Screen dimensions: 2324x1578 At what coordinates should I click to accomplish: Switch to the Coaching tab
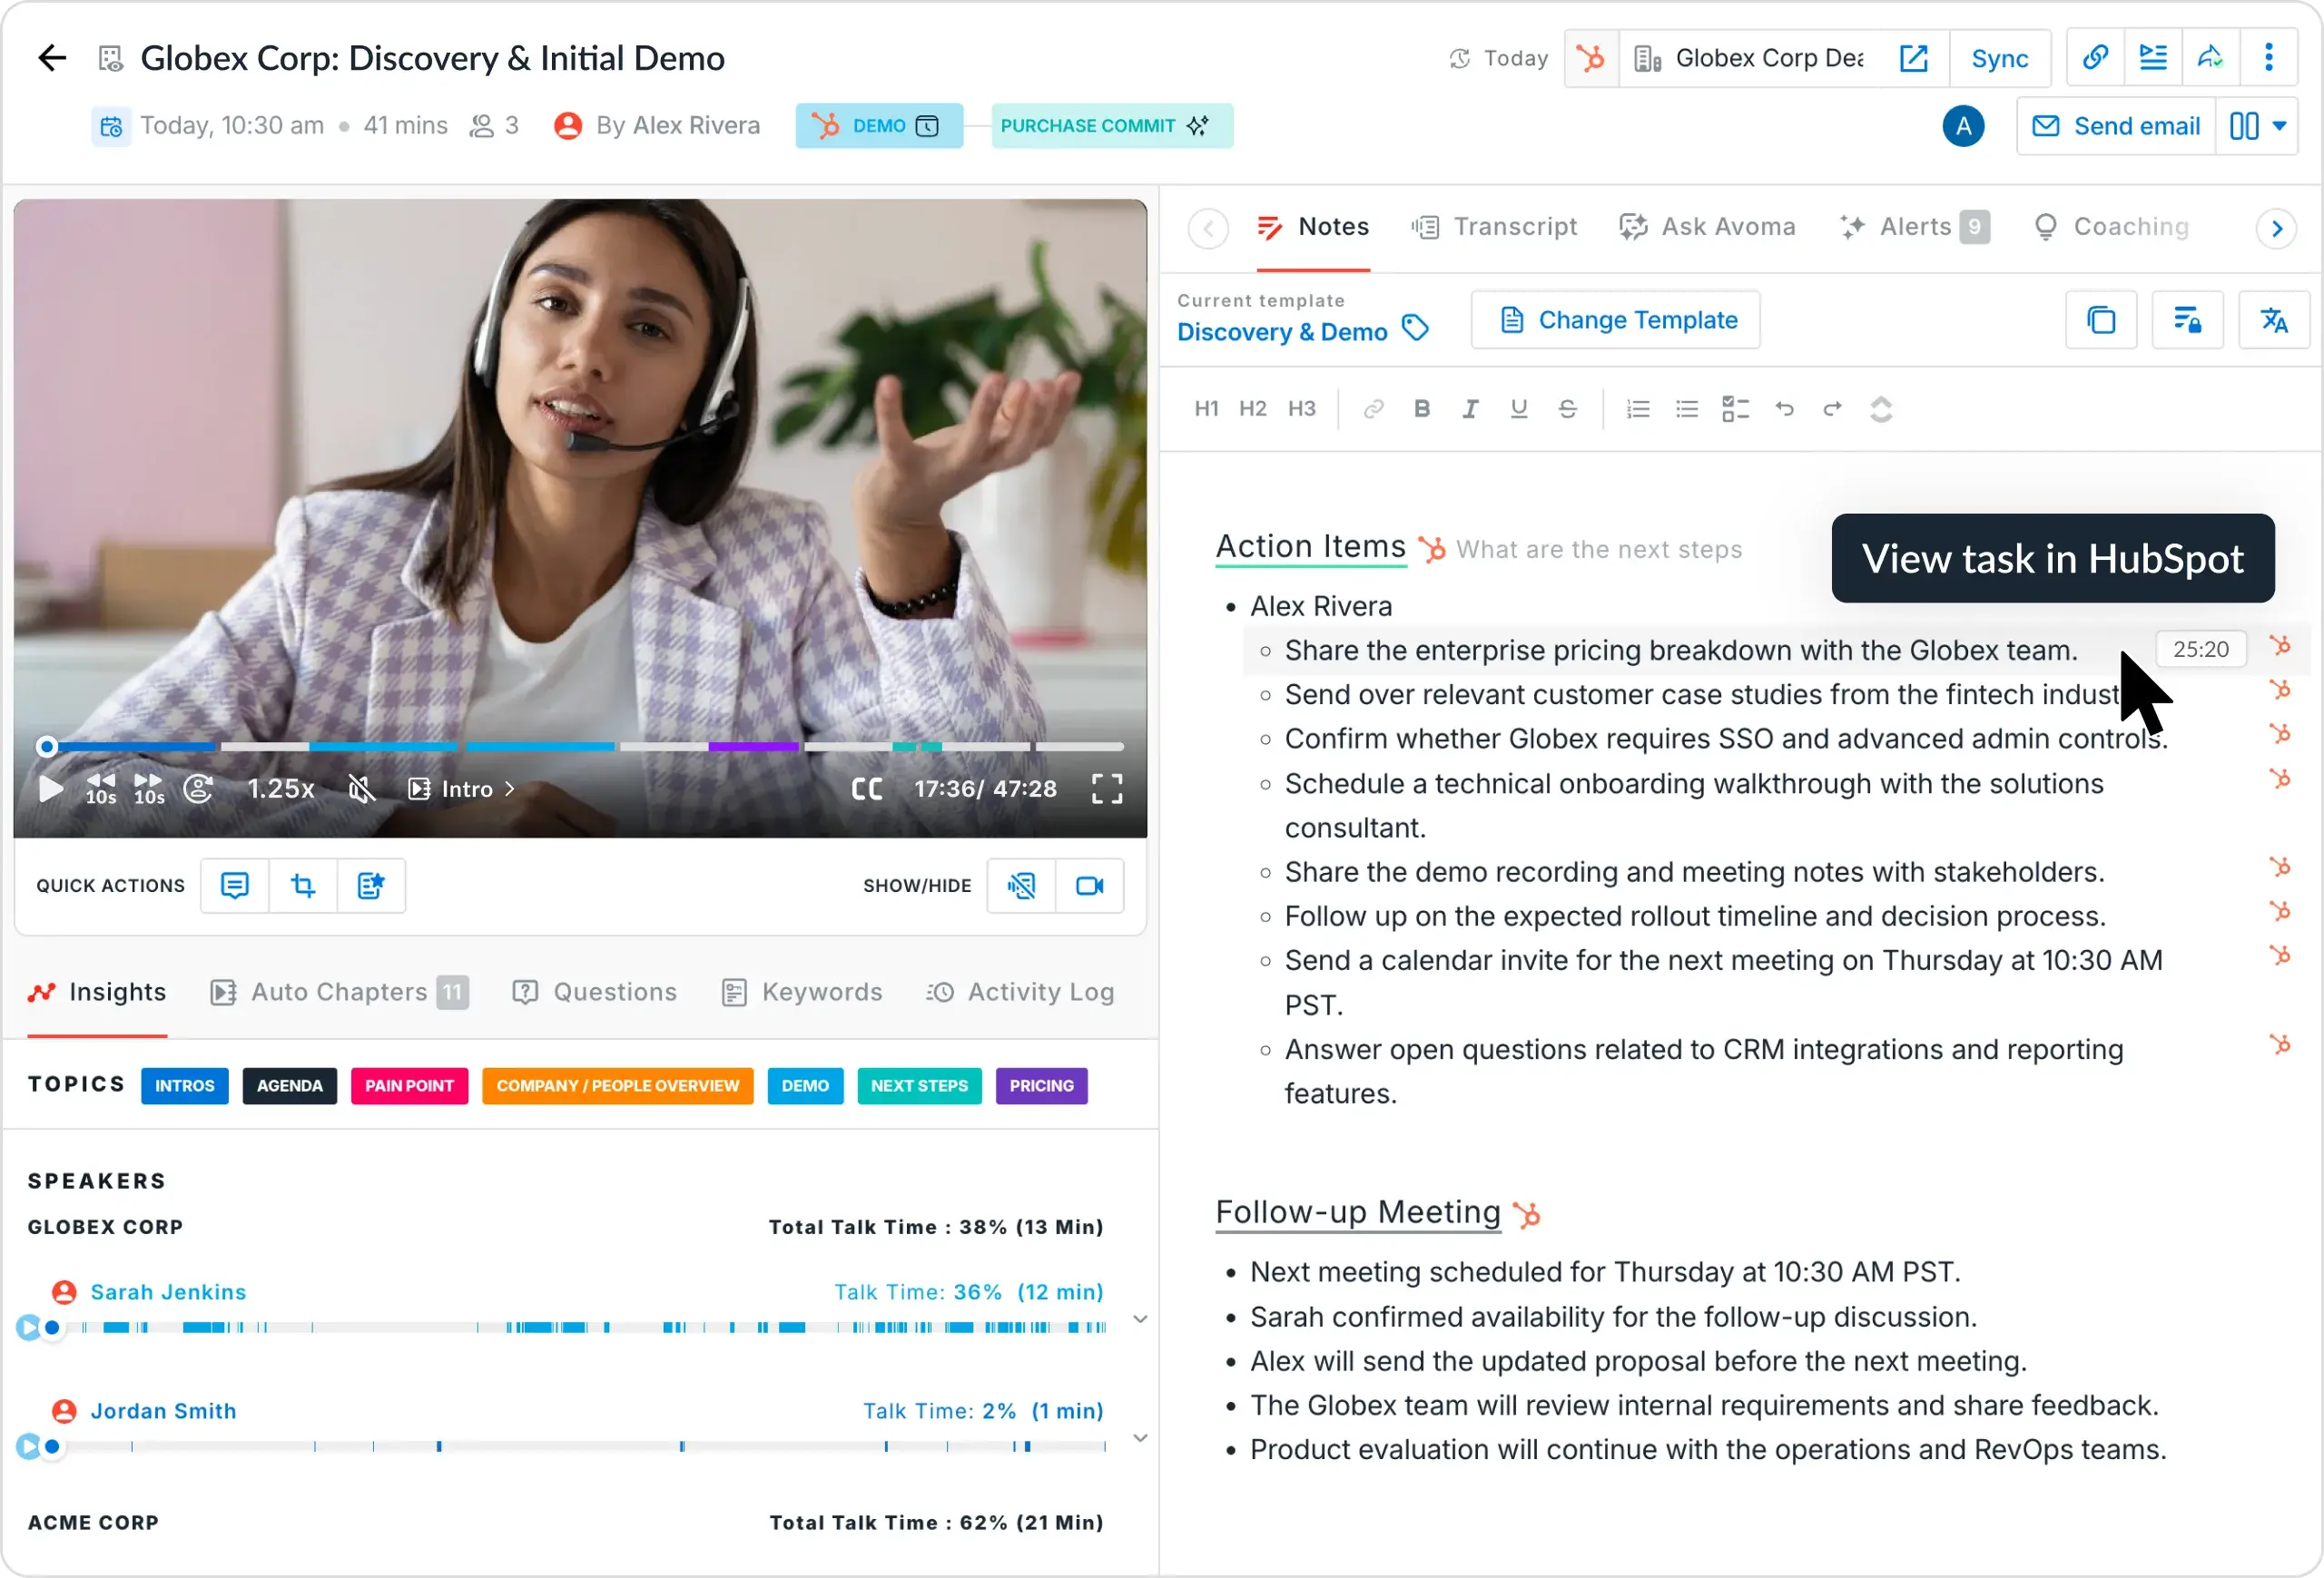[2111, 227]
